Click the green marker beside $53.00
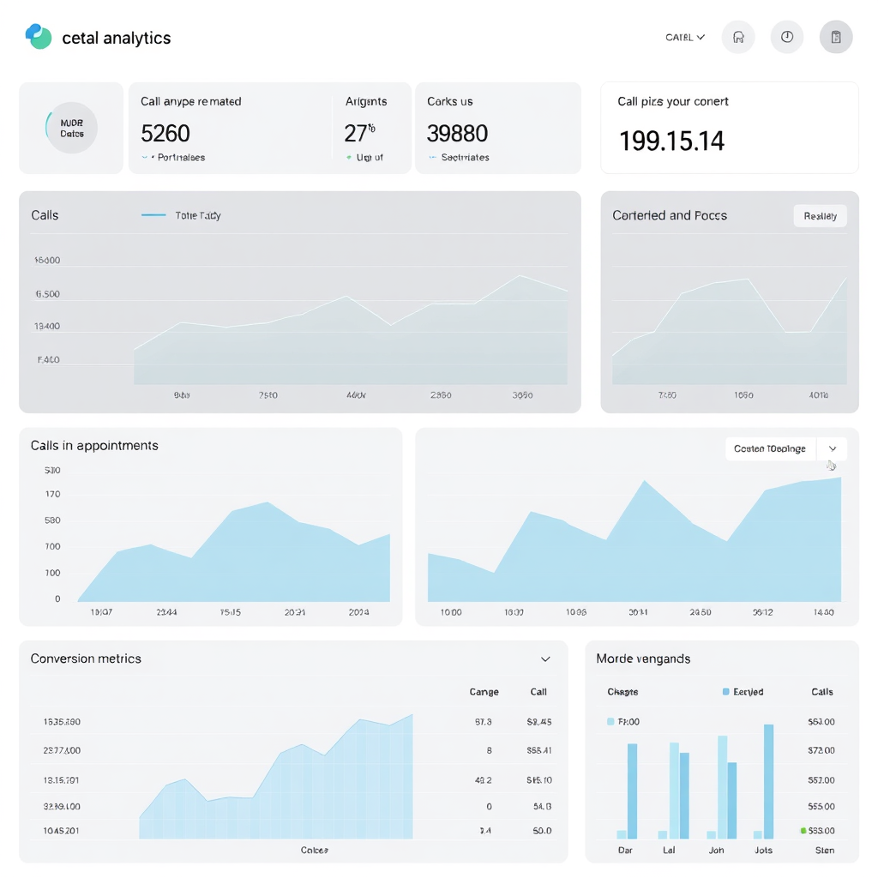Viewport: 878px width, 878px height. 803,831
